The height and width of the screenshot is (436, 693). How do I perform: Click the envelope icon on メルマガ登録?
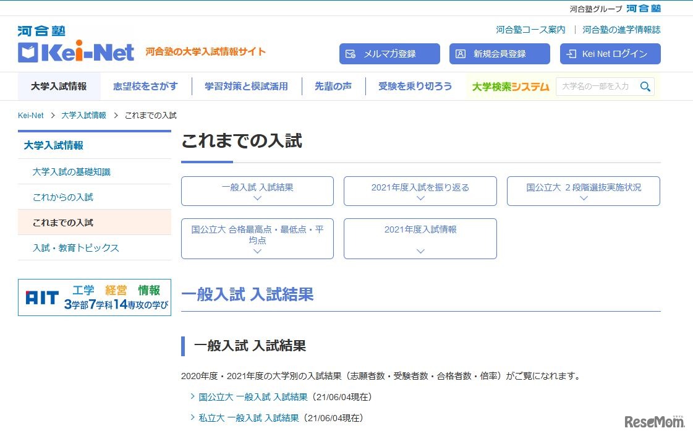click(x=351, y=54)
